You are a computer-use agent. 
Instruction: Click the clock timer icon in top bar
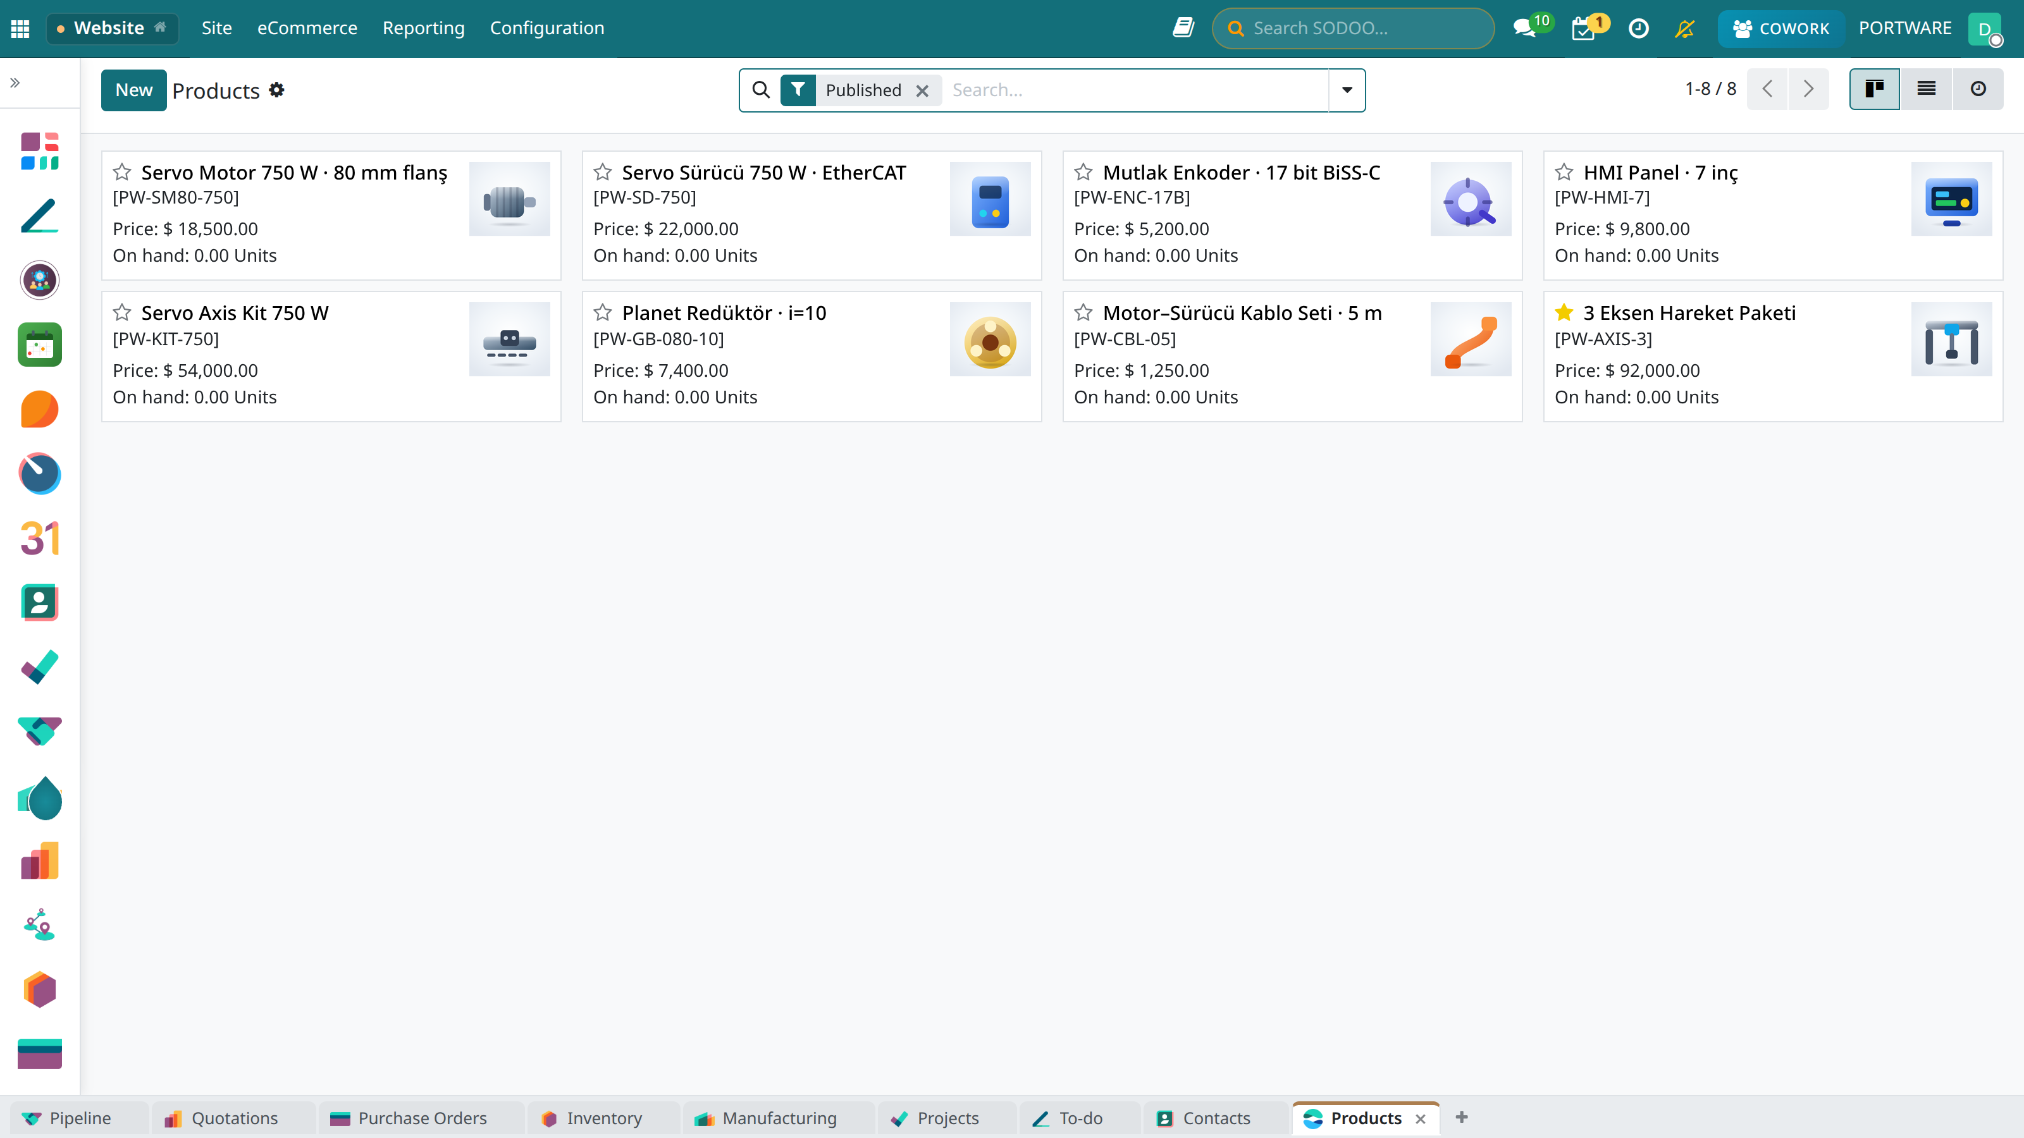(1638, 28)
